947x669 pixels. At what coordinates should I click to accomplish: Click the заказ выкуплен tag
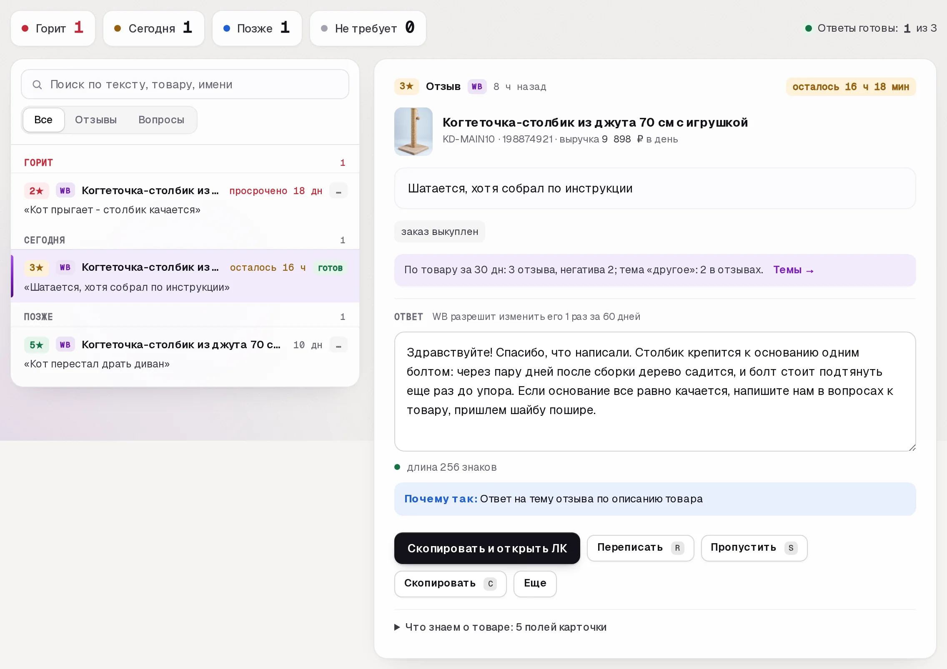pyautogui.click(x=439, y=232)
